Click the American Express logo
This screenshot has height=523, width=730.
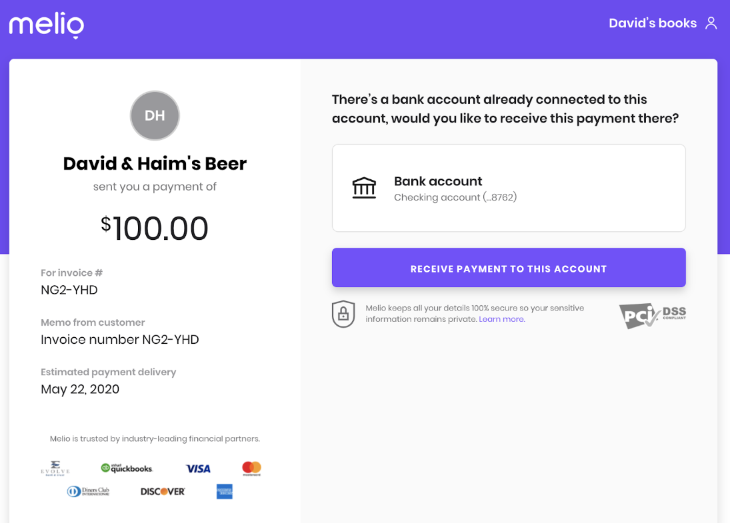point(225,492)
